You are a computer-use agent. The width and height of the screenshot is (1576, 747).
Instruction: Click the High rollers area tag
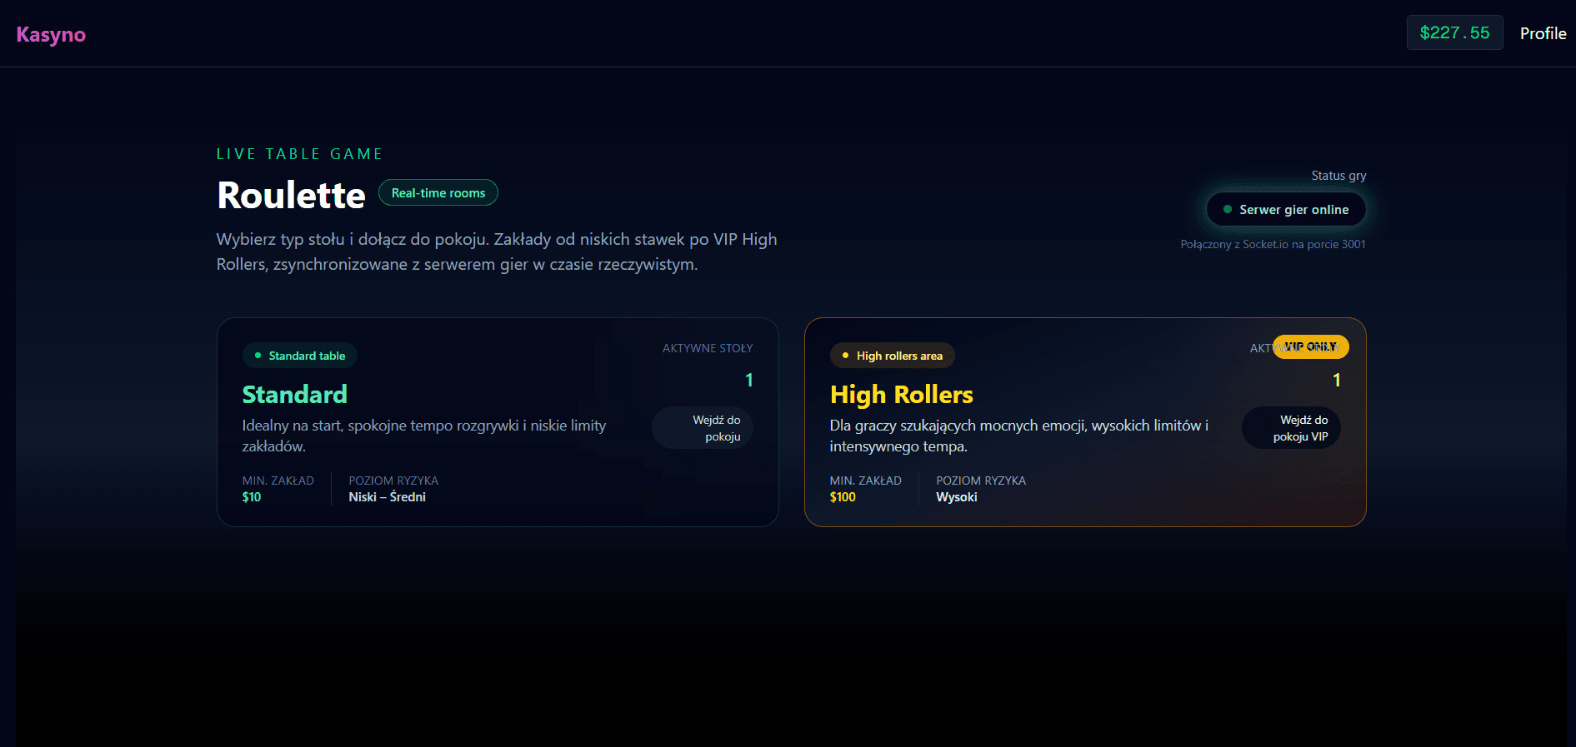point(893,356)
